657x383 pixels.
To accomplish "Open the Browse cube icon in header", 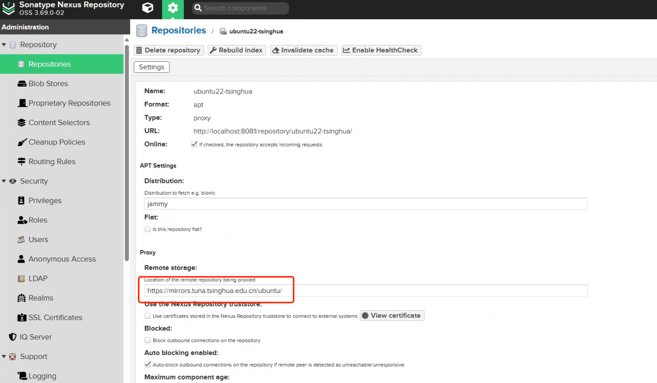I will pos(147,8).
